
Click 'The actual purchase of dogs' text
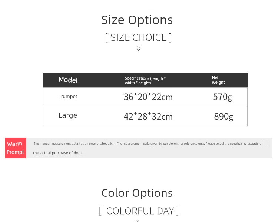pos(57,153)
